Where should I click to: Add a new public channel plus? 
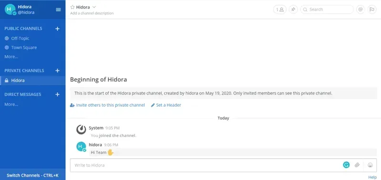(x=57, y=29)
